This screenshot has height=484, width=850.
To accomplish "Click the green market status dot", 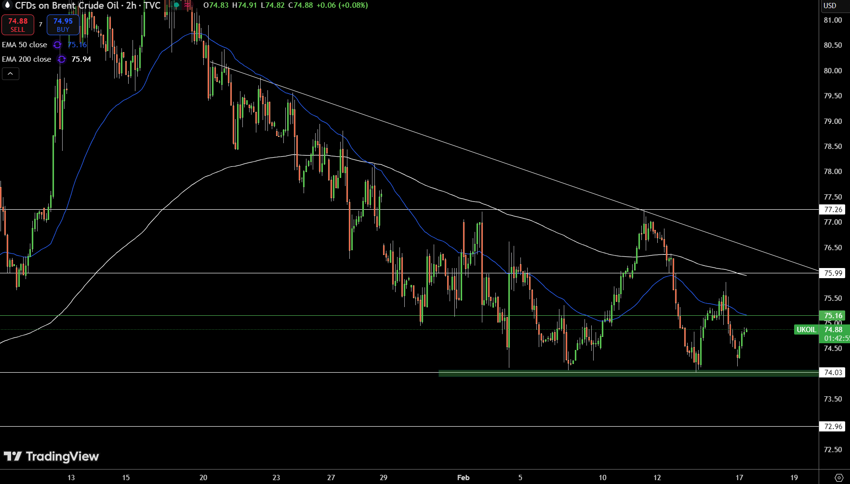I will coord(177,5).
